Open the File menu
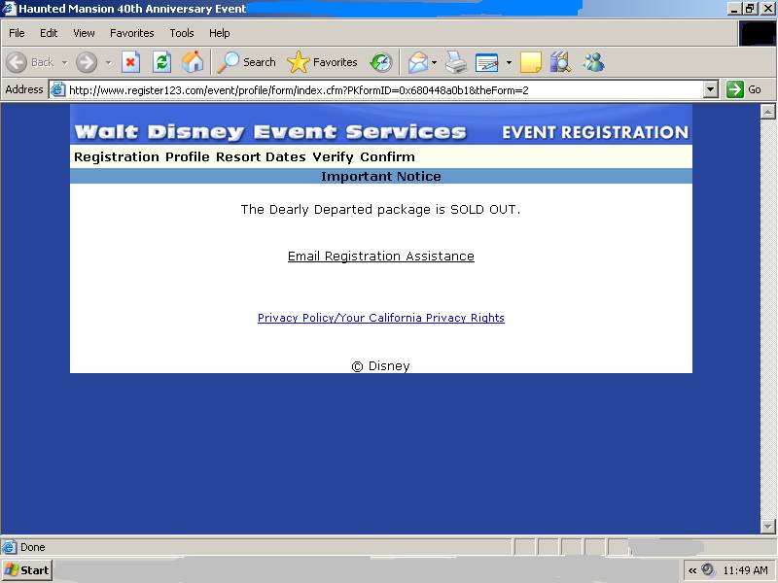The image size is (778, 583). pos(17,33)
